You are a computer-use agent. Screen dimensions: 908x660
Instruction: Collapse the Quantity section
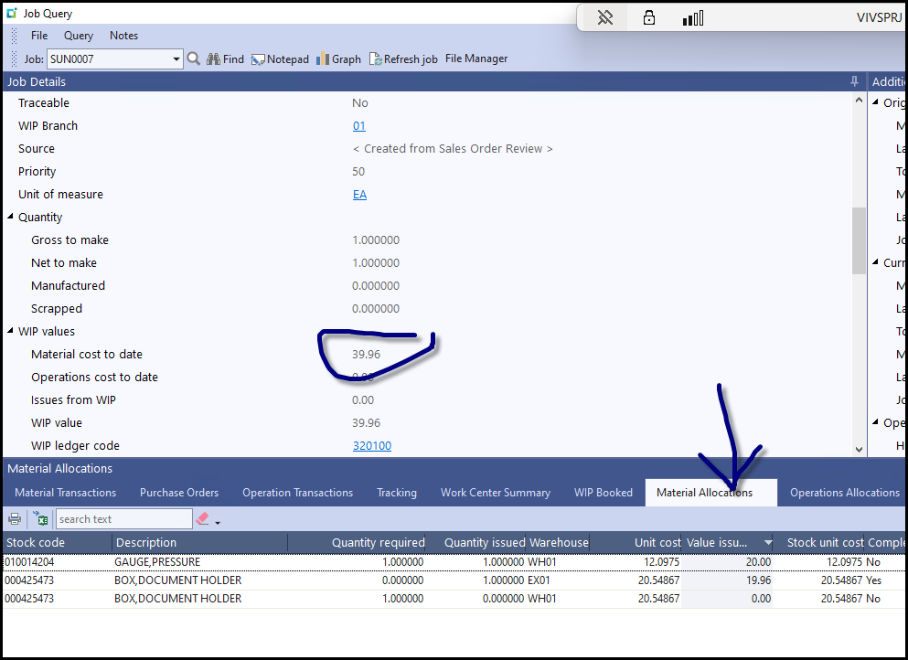[x=11, y=218]
